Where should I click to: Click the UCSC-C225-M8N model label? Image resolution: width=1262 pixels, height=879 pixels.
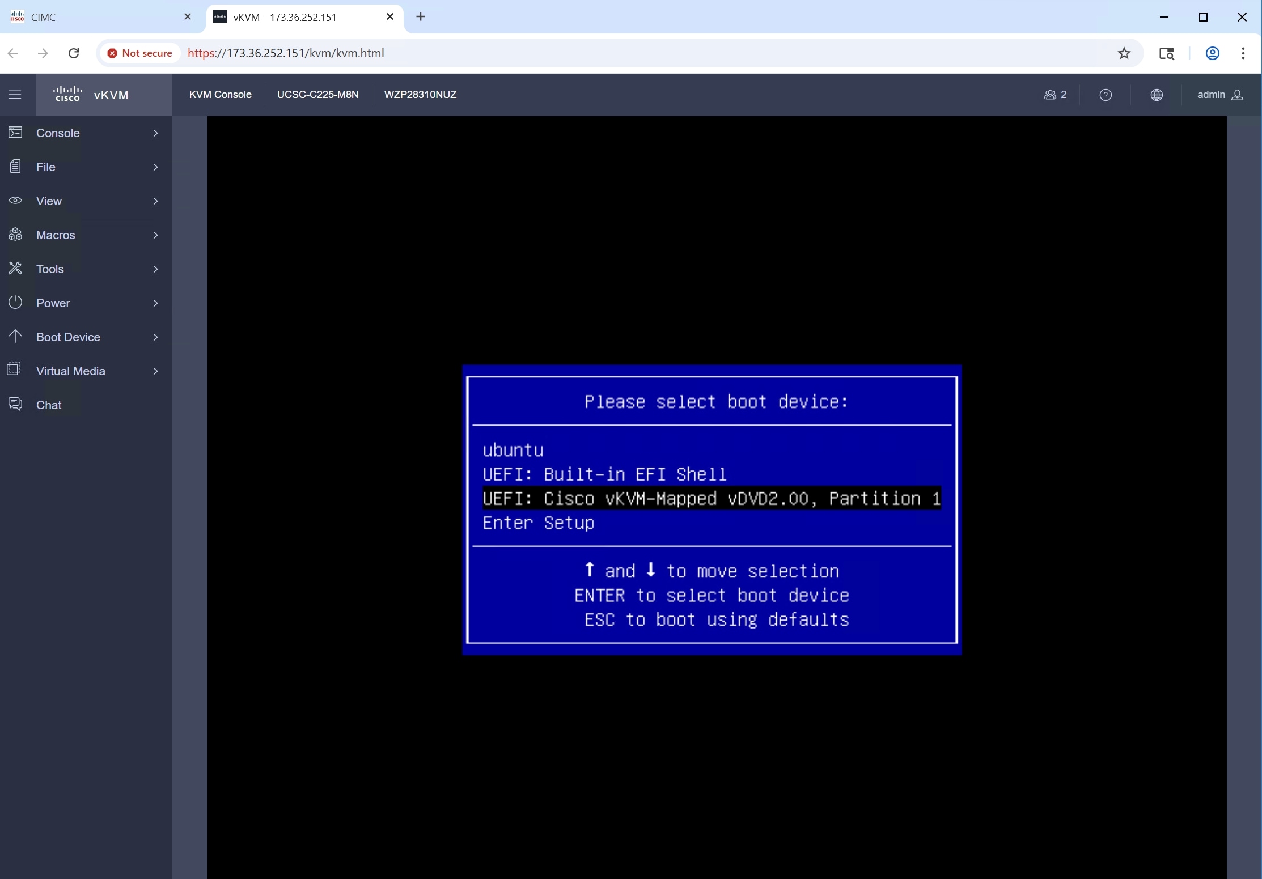tap(318, 95)
